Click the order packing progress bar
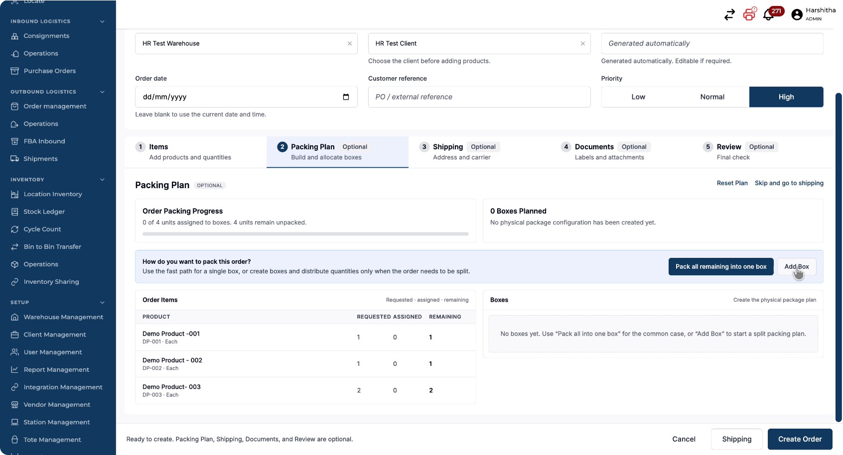Viewport: 843px width, 455px height. tap(305, 234)
